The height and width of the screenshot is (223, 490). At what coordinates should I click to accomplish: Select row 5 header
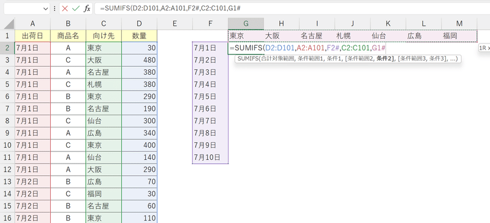click(7, 85)
